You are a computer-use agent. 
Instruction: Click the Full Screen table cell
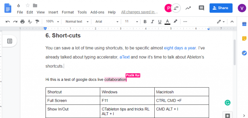tap(73, 100)
